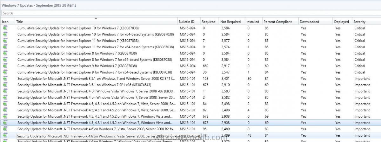Click Not Required value 2,917
The width and height of the screenshot is (381, 142).
pos(226,66)
